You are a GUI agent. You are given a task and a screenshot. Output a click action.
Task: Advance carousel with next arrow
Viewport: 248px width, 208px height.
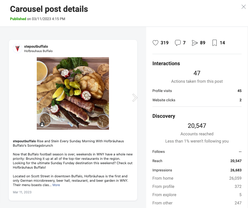click(x=135, y=98)
